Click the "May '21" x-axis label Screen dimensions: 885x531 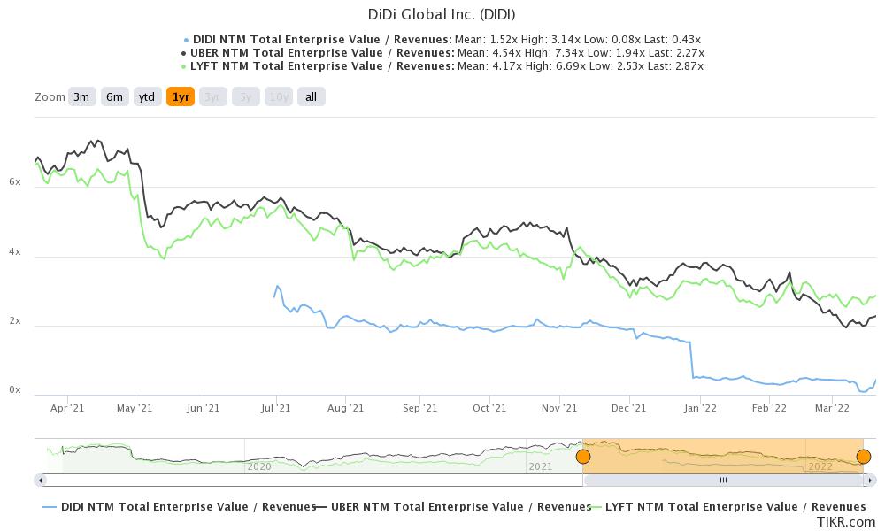pyautogui.click(x=135, y=408)
